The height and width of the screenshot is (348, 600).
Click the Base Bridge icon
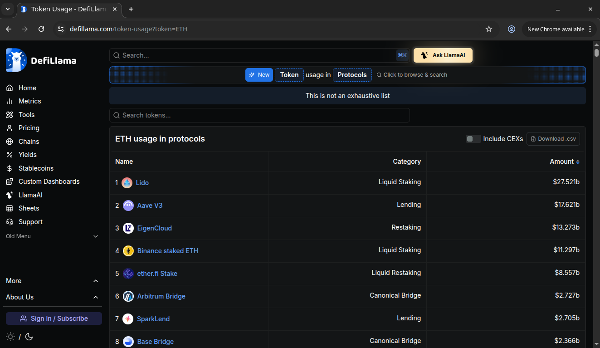tap(128, 342)
